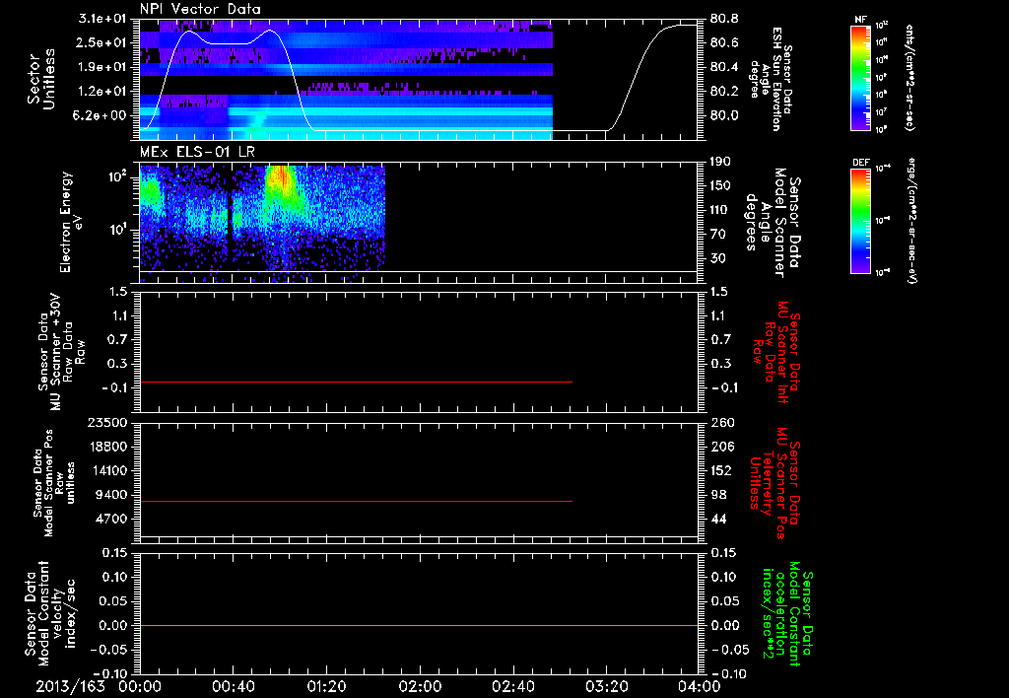Click the Model Scanner Angle degrees label

(773, 223)
